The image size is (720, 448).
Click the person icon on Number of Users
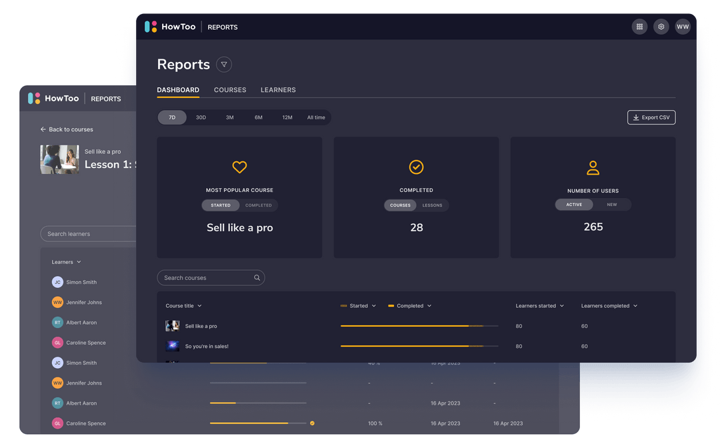[593, 167]
